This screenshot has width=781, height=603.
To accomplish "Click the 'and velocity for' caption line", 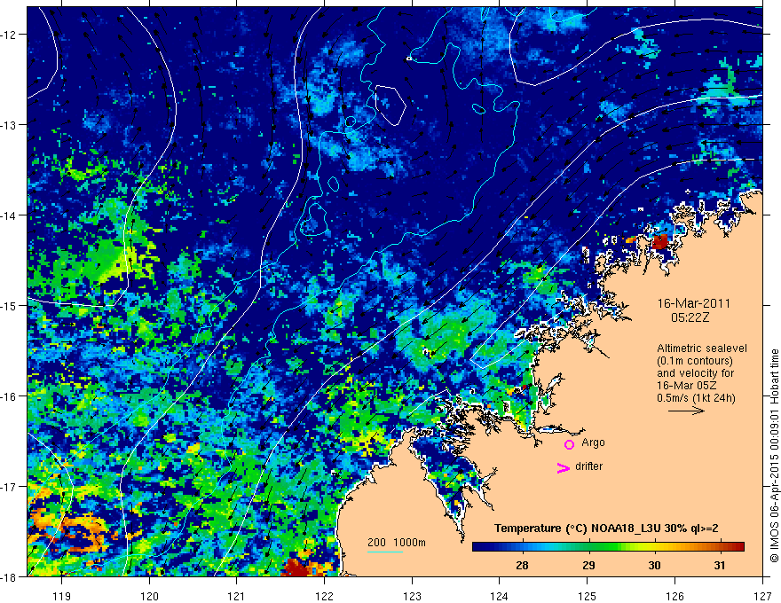I will pos(695,373).
